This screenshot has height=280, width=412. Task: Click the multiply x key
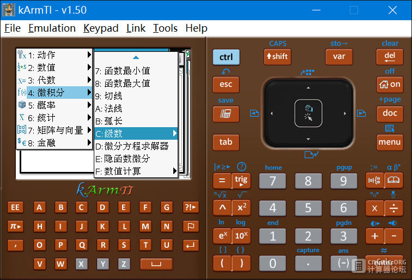(374, 208)
